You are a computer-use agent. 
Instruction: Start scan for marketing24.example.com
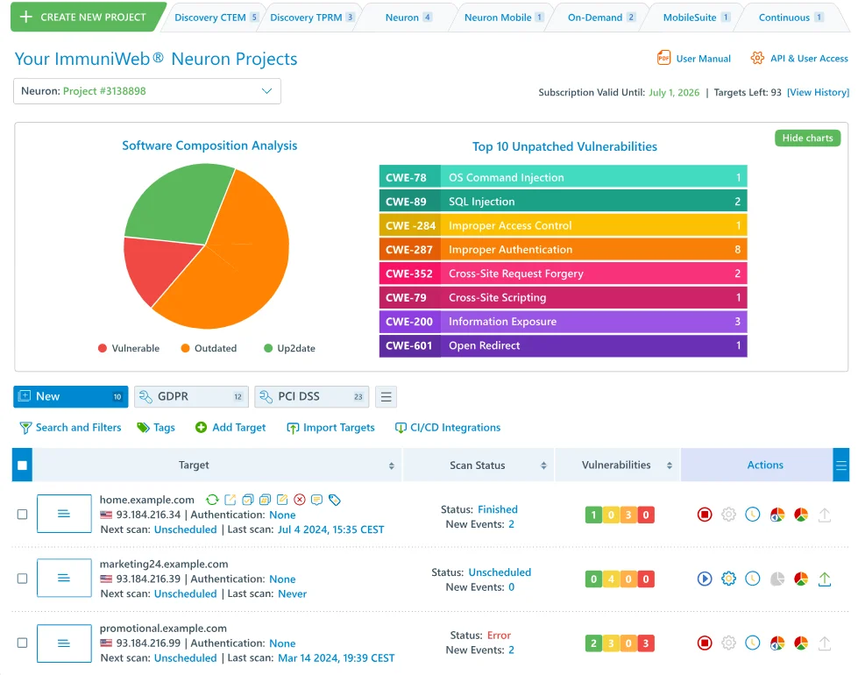705,579
